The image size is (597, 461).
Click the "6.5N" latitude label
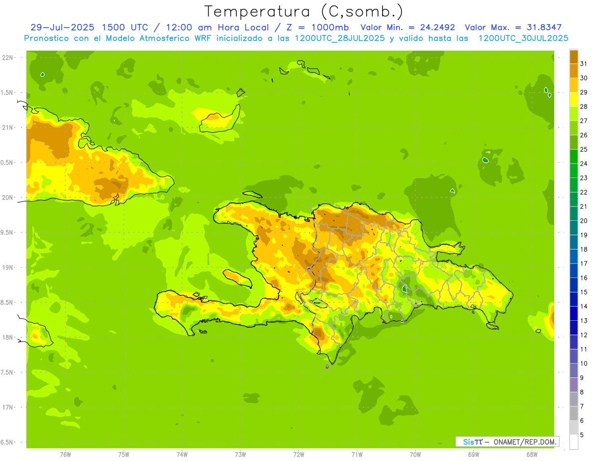pyautogui.click(x=7, y=442)
